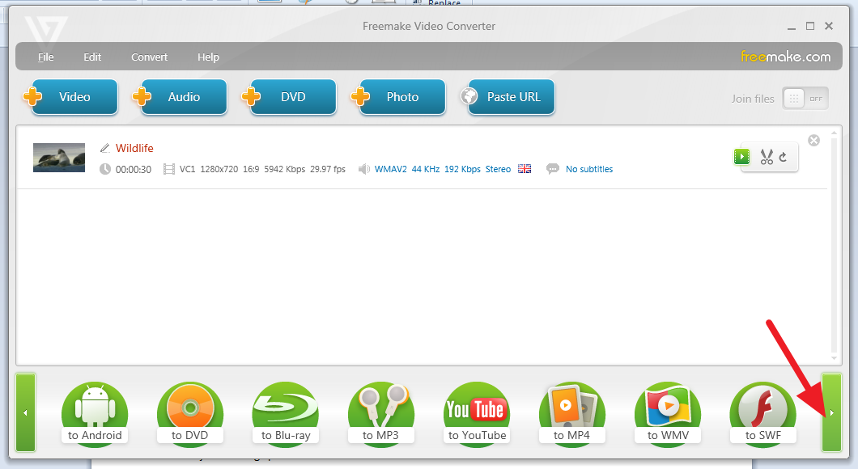Viewport: 858px width, 469px height.
Task: Click the Paste URL button
Action: coord(508,97)
